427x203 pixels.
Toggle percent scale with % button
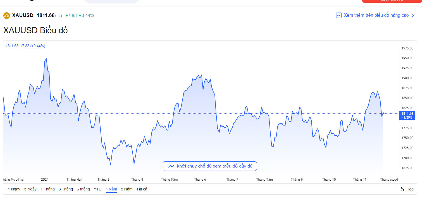[402, 189]
